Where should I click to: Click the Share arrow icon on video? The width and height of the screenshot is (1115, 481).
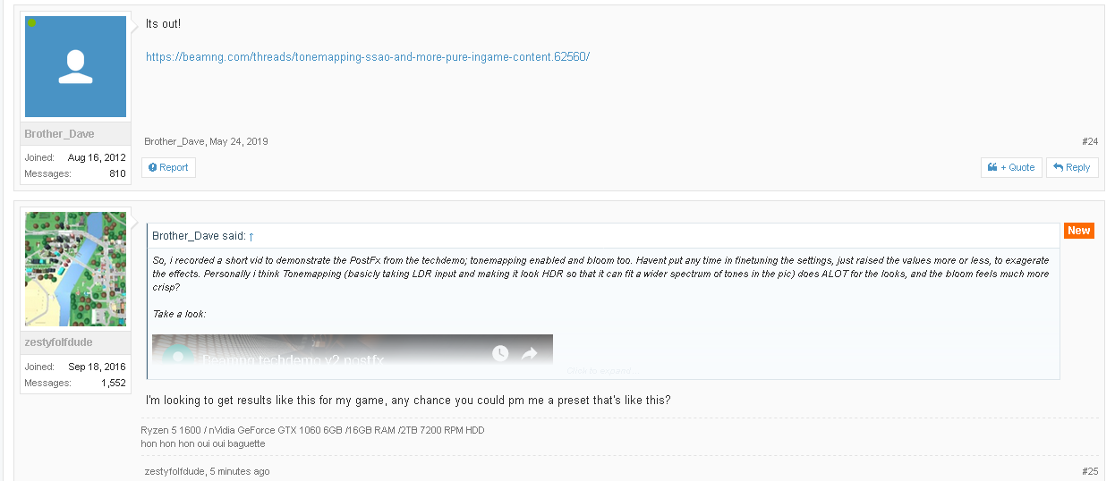(x=529, y=354)
